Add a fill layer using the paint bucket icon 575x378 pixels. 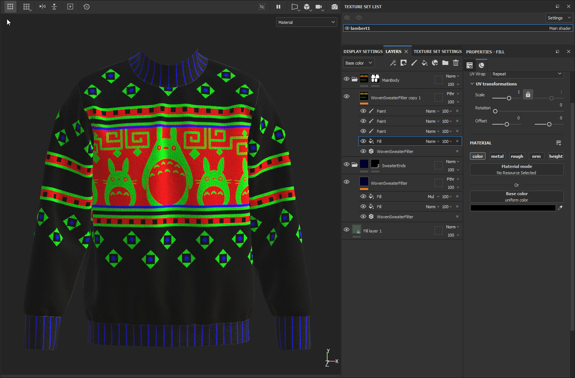click(x=424, y=63)
